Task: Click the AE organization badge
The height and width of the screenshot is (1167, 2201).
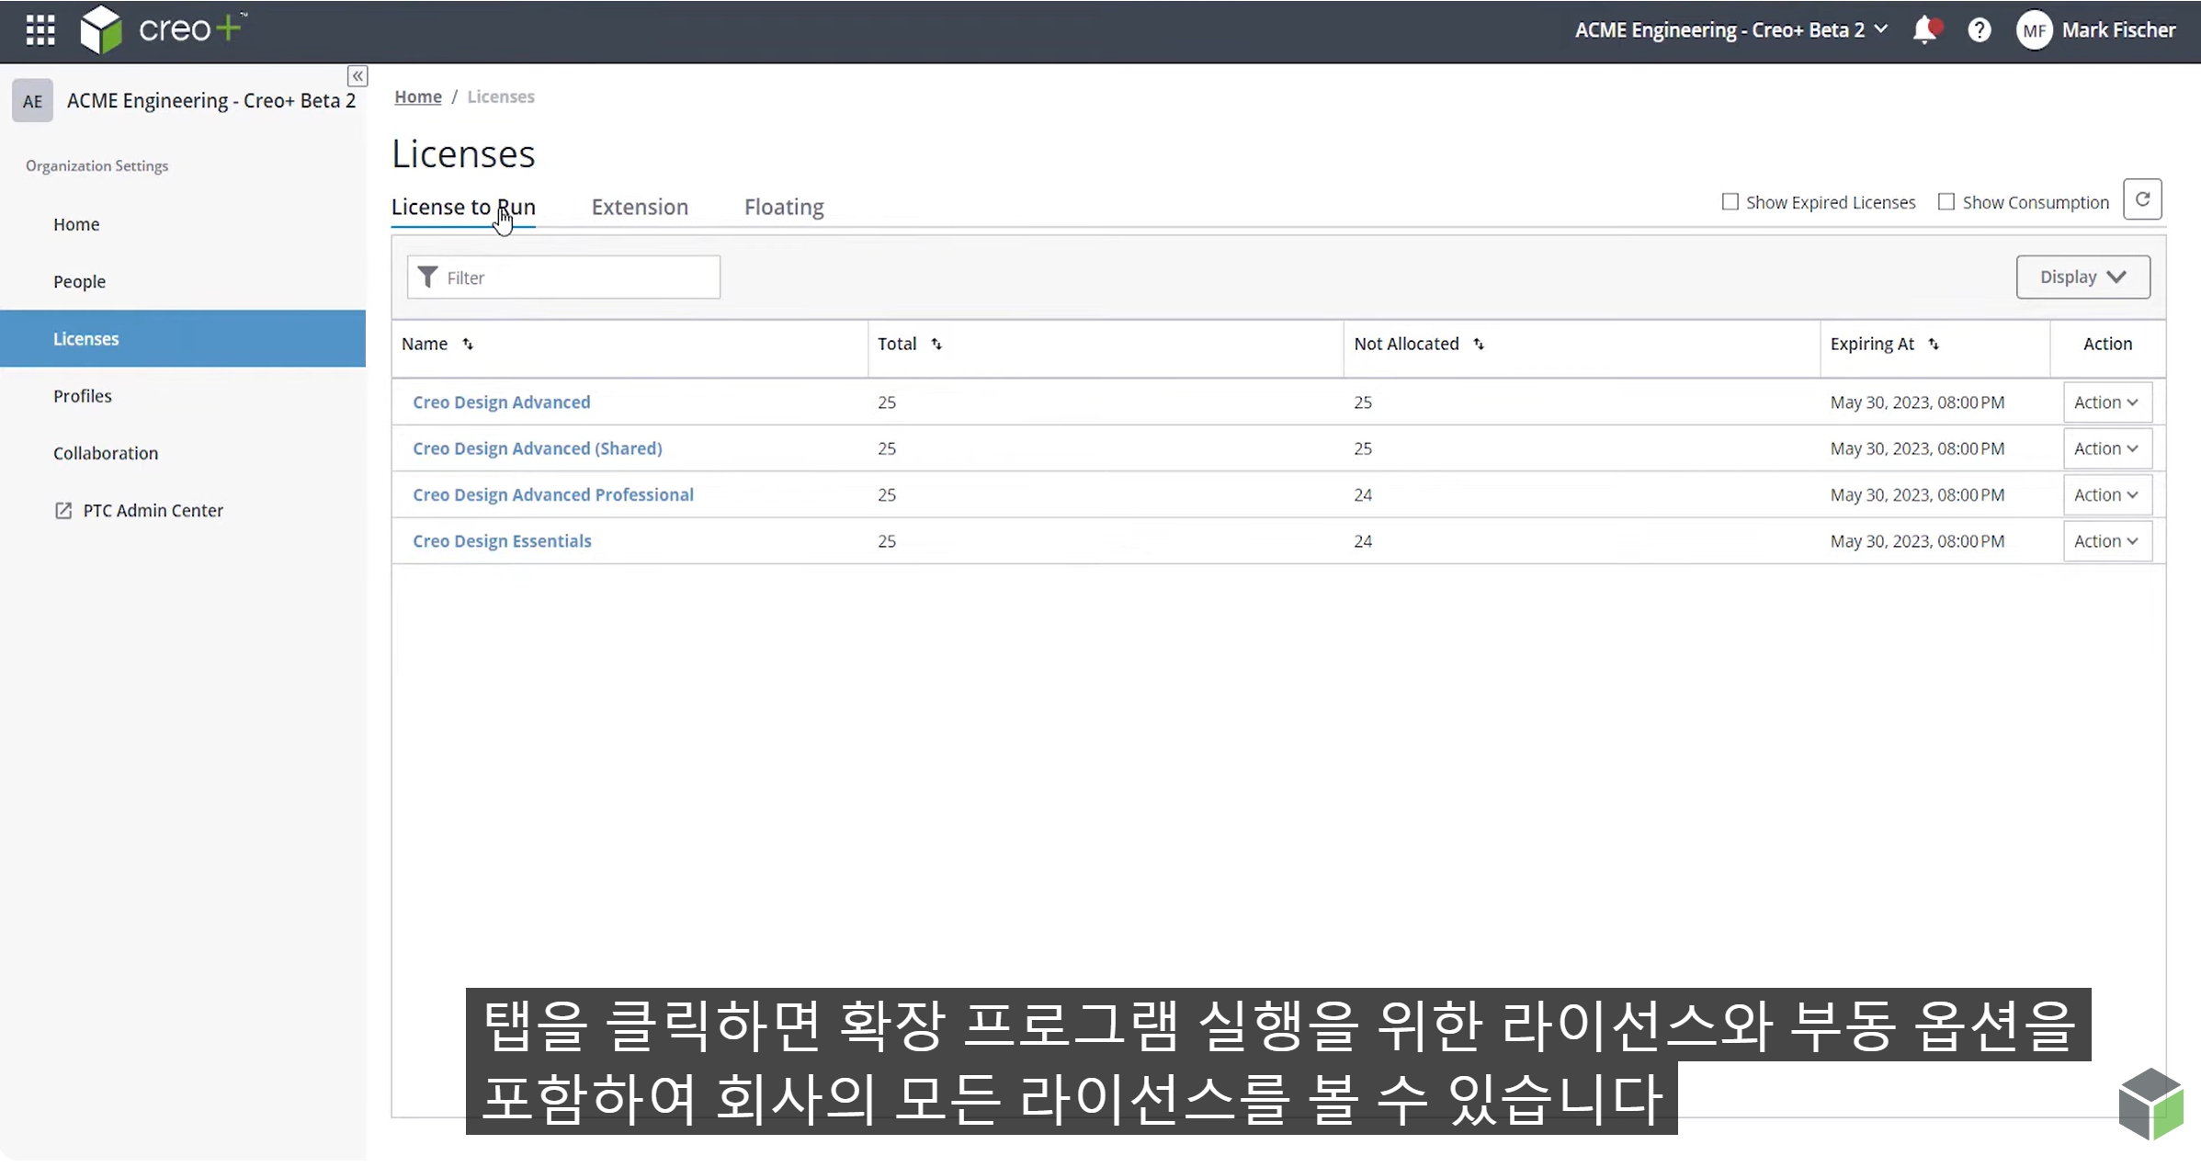Action: click(32, 101)
